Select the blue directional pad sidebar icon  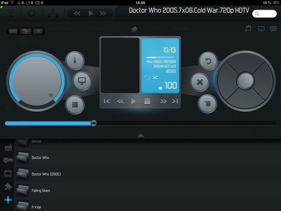point(8,200)
